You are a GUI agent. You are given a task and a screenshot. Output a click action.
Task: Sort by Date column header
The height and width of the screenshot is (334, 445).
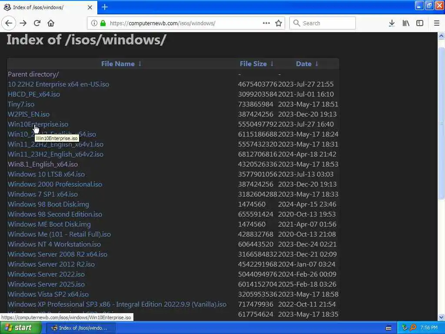[304, 63]
